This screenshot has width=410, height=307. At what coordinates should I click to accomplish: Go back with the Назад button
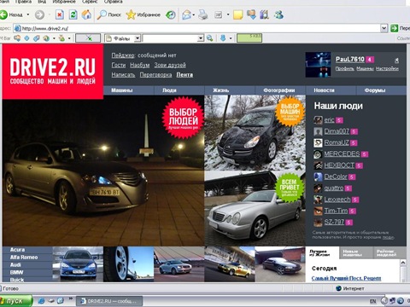[11, 14]
